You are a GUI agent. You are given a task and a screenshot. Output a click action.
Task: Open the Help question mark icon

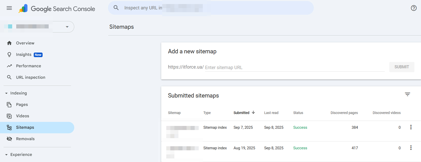coord(414,8)
